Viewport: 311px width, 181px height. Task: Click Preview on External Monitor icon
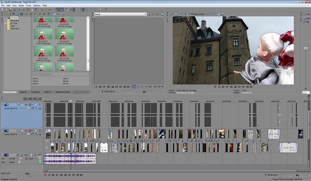[x=176, y=14]
